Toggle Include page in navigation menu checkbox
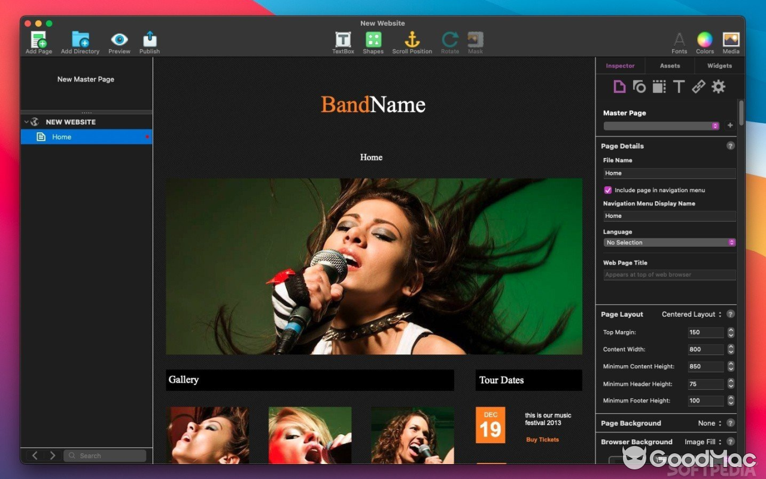Viewport: 766px width, 479px height. pos(608,190)
